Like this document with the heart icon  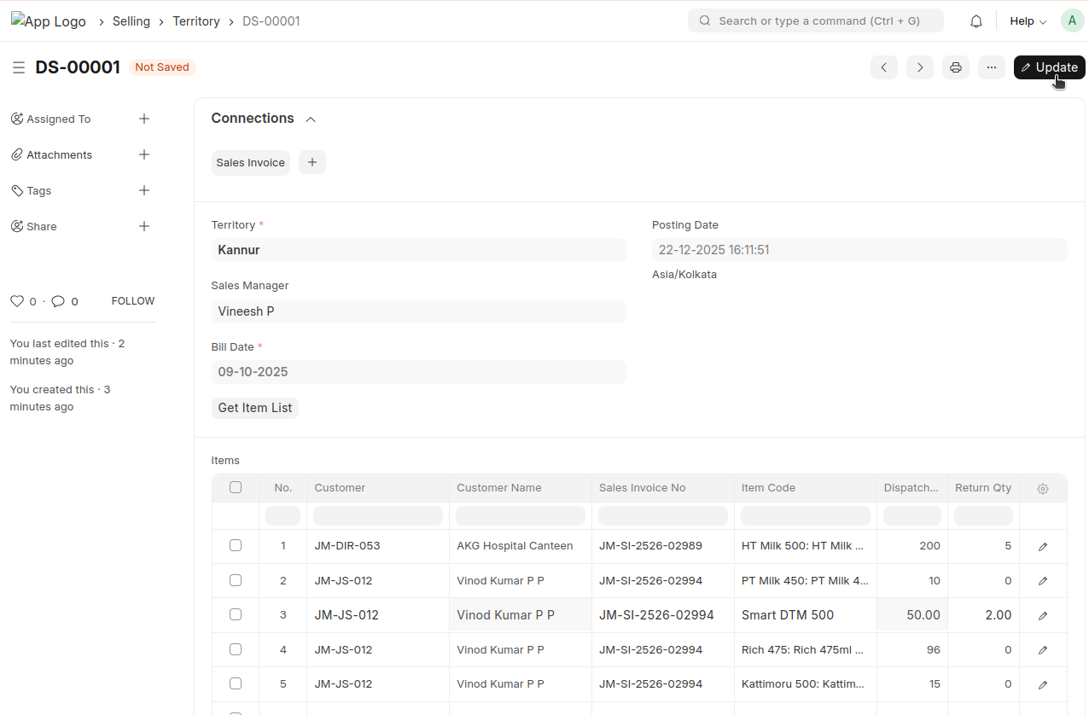tap(17, 301)
